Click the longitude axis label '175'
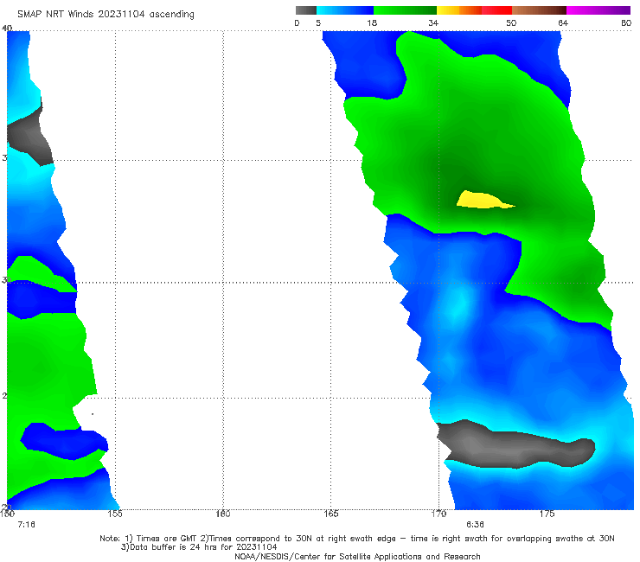 click(547, 514)
